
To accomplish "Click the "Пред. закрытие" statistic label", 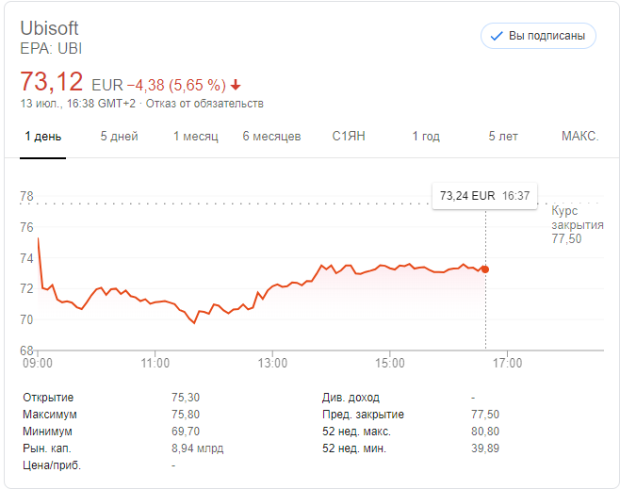I will tap(363, 415).
